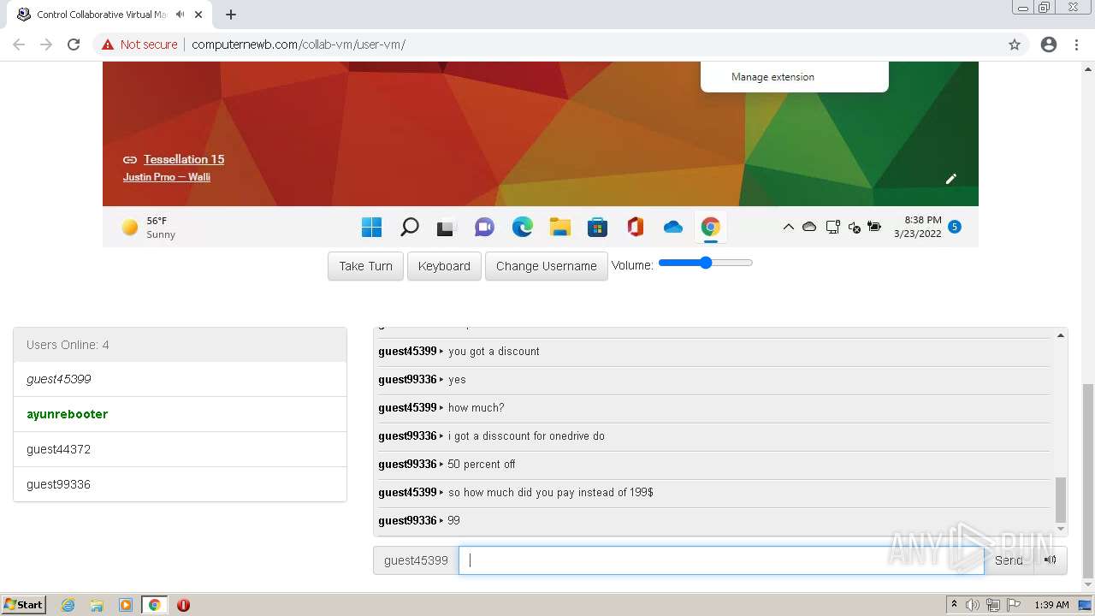The width and height of the screenshot is (1095, 616).
Task: Open the Chrome three-dot menu
Action: point(1076,44)
